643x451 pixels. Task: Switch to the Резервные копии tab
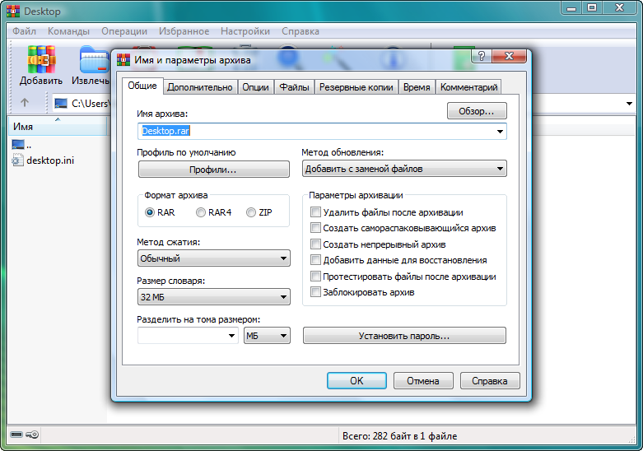coord(356,87)
